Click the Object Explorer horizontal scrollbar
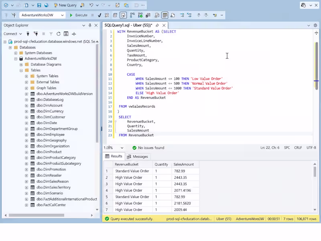Screen dimensions: 321x241 click(x=37, y=215)
